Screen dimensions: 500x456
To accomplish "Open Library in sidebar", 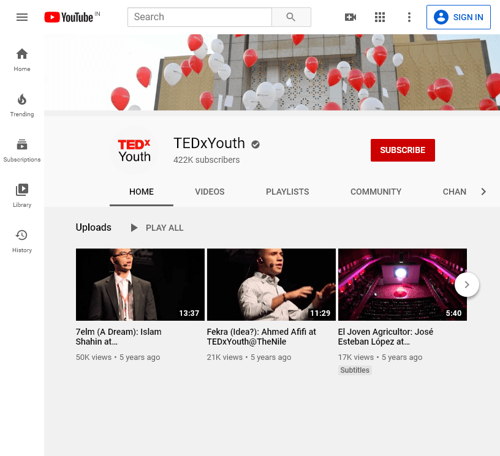I will coord(22,196).
